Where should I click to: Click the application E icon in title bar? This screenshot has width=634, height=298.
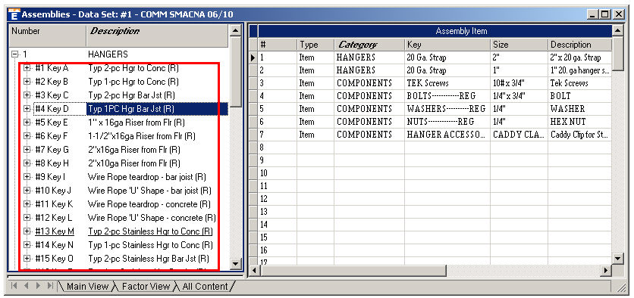click(14, 14)
